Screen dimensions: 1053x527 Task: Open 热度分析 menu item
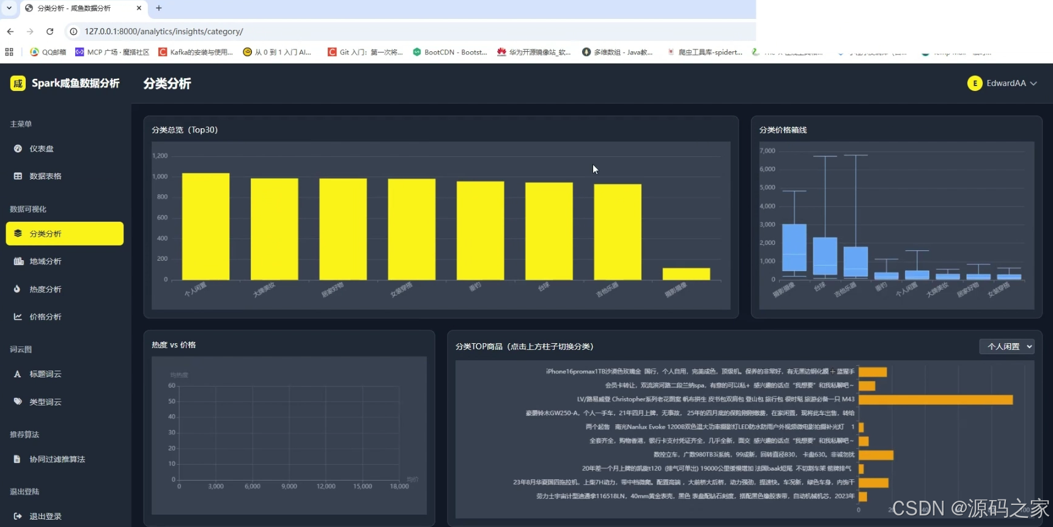coord(65,289)
